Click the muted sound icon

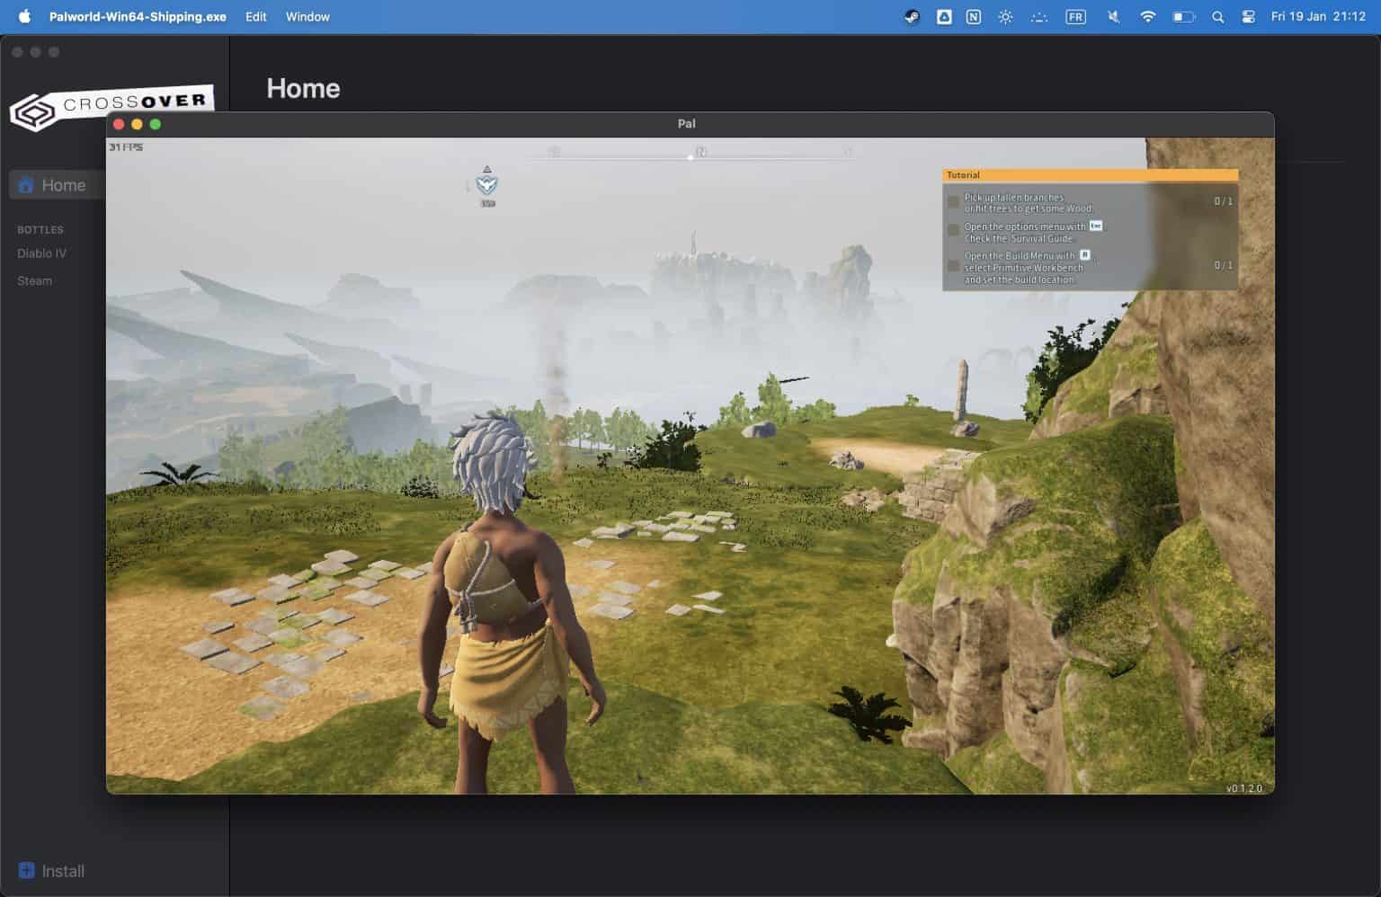click(x=1113, y=16)
